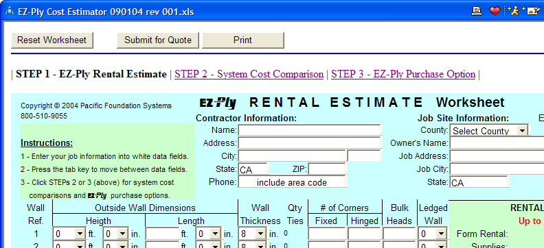Screen dimensions: 544x248
Task: Click the Bulk Heads field for wall 1
Action: tap(399, 234)
